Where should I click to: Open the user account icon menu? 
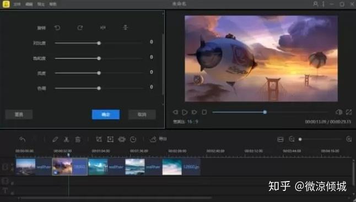[x=315, y=4]
